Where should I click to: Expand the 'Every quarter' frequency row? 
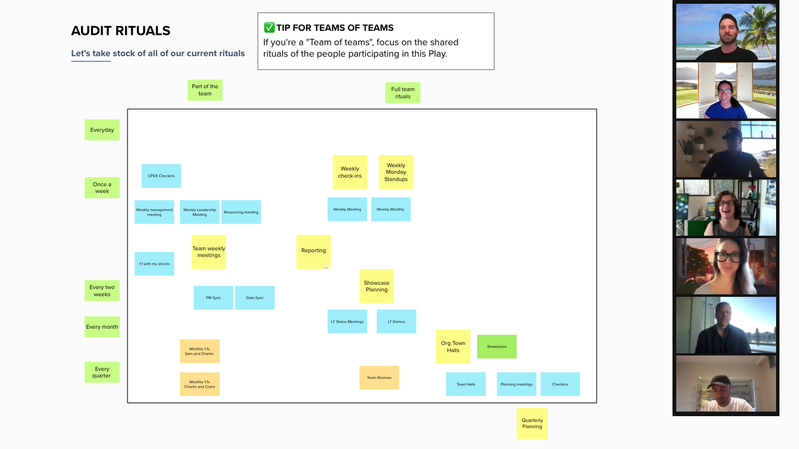102,372
